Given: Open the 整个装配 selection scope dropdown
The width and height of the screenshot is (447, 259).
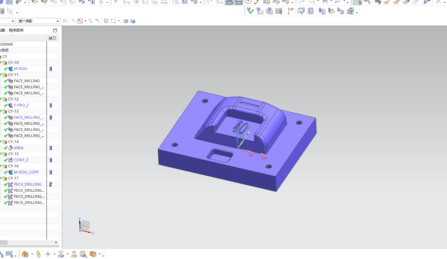Looking at the screenshot, I should point(58,21).
